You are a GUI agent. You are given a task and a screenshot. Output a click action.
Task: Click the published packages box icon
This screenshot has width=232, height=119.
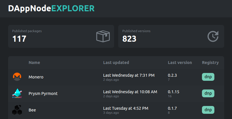click(x=103, y=36)
